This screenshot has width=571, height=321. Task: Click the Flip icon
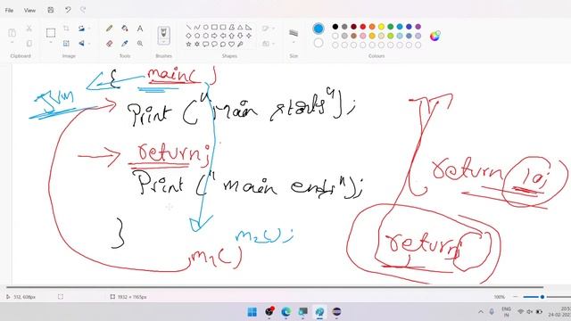pyautogui.click(x=81, y=44)
